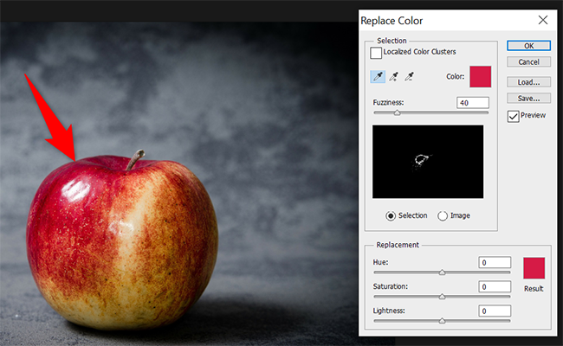Focus the Saturation value field
Image resolution: width=563 pixels, height=346 pixels.
point(495,286)
